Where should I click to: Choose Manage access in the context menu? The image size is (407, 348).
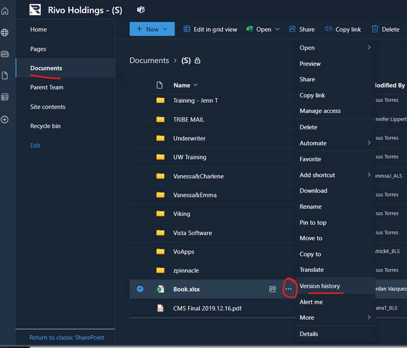click(x=320, y=111)
